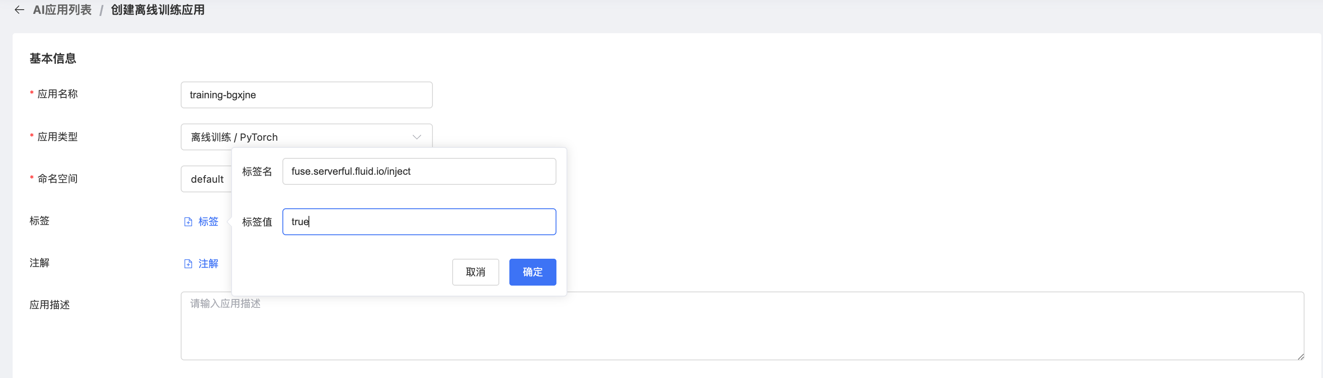Image resolution: width=1323 pixels, height=378 pixels.
Task: Click the 创建离线训练应用 breadcrumb title
Action: (158, 10)
